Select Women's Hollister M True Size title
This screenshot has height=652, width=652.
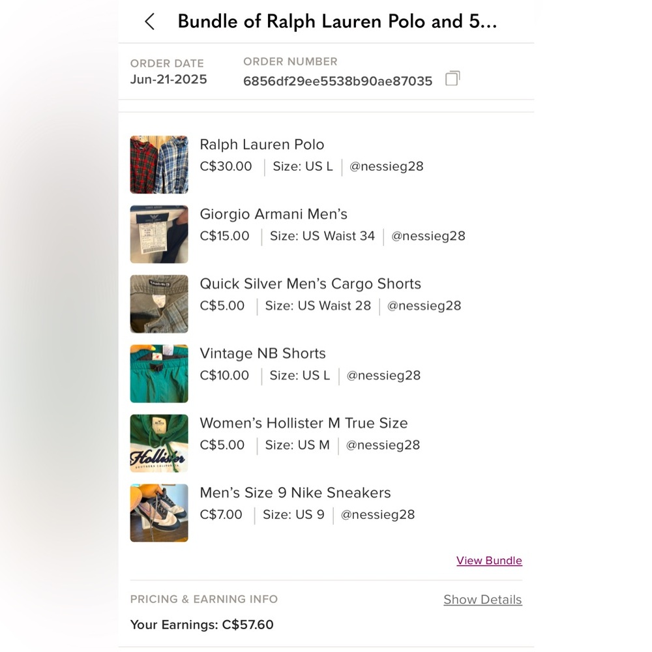pyautogui.click(x=304, y=423)
